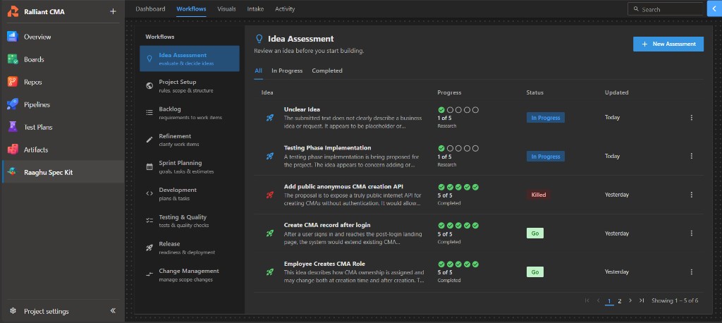Open Create CMA record after login title

click(327, 225)
